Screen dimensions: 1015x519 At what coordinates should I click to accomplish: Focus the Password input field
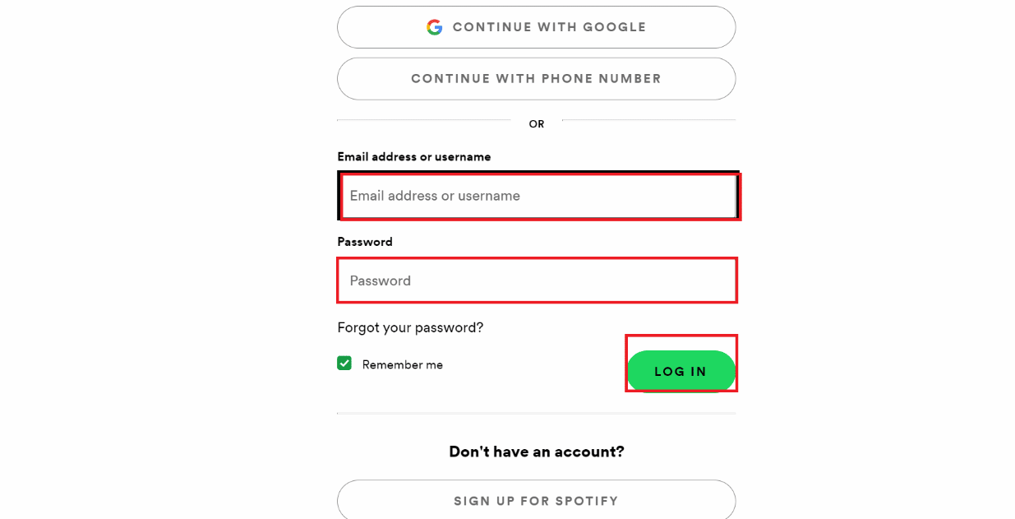point(537,280)
